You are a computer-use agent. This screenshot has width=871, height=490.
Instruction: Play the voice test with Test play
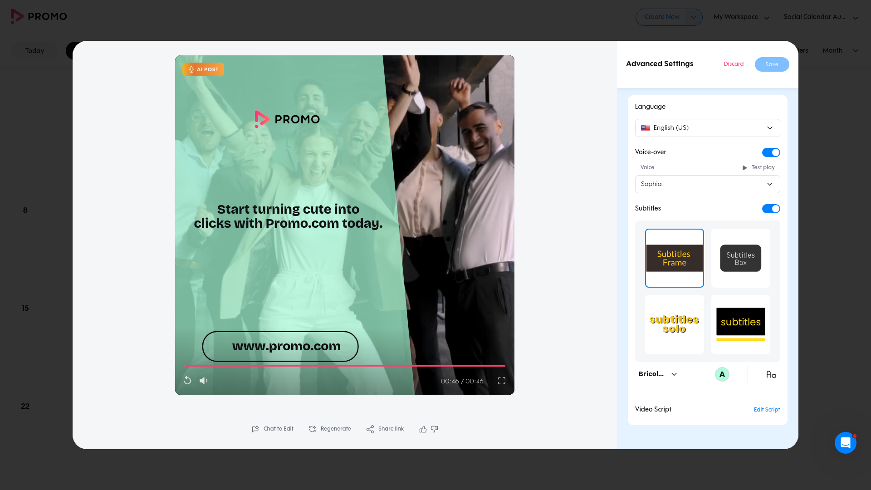coord(758,167)
